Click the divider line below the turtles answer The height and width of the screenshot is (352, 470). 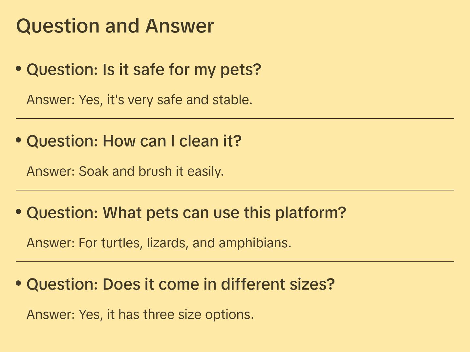[235, 262]
